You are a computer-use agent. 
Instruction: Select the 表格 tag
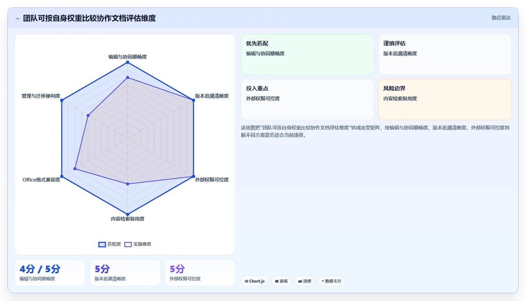[x=281, y=281]
